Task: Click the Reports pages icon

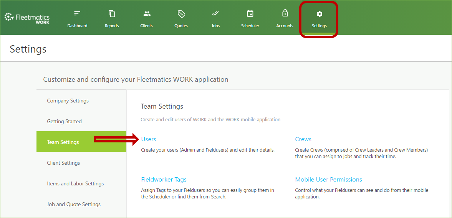Action: click(112, 13)
